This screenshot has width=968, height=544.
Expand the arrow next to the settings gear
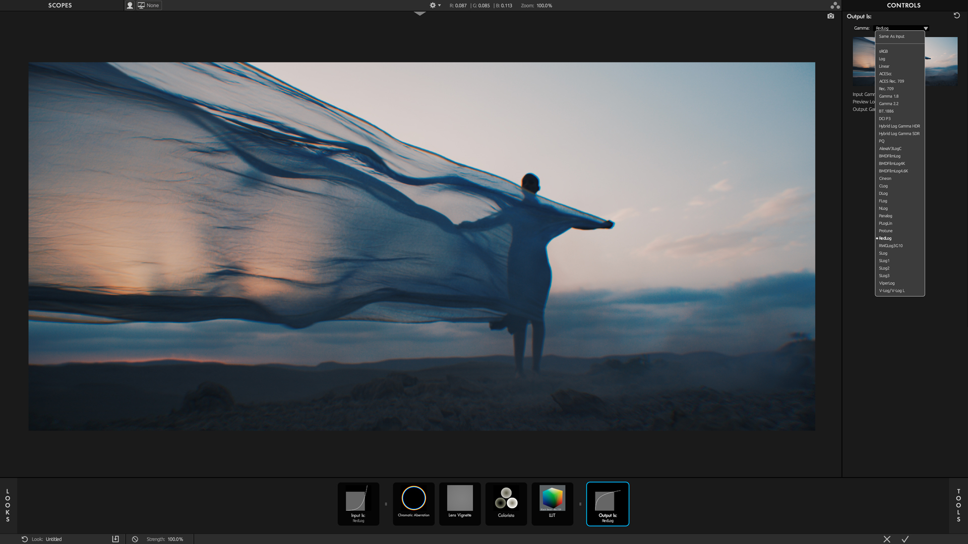point(438,6)
